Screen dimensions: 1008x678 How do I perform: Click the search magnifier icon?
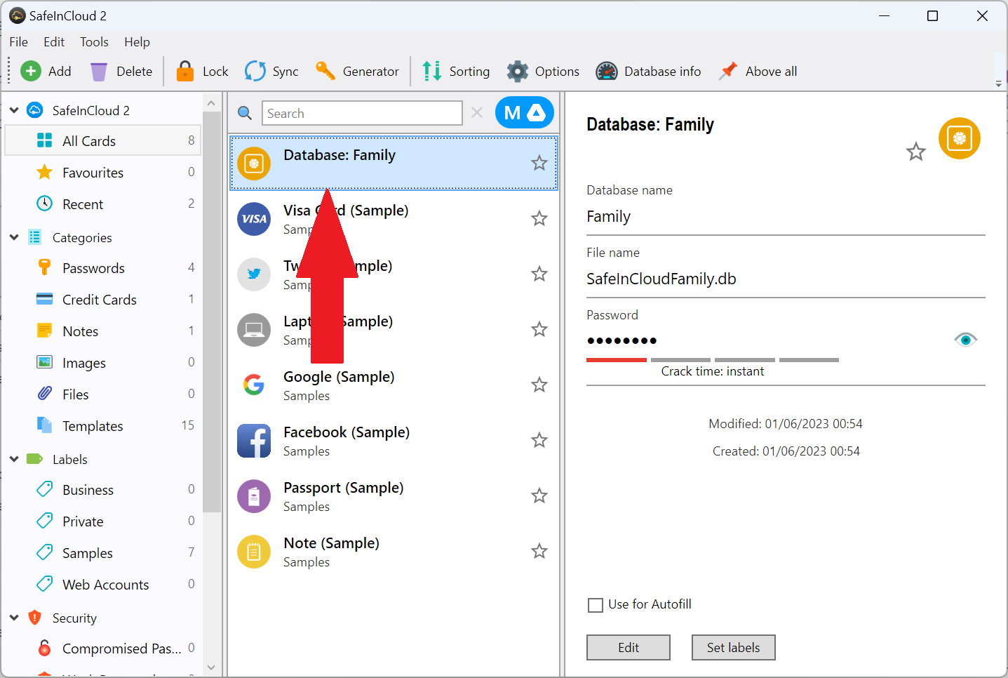click(x=245, y=113)
